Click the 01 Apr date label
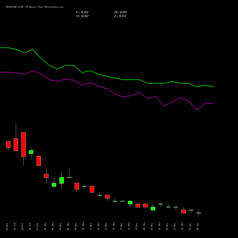Viewport: 238px width, 238px height. click(x=190, y=227)
